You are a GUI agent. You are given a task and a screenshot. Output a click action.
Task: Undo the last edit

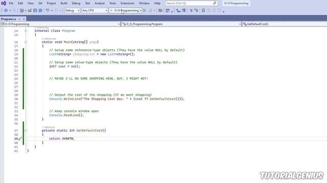(48, 10)
